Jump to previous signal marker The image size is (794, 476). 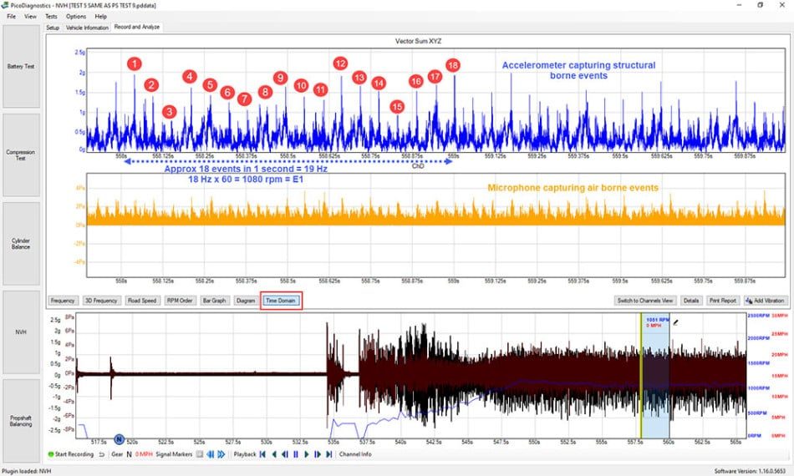point(210,454)
